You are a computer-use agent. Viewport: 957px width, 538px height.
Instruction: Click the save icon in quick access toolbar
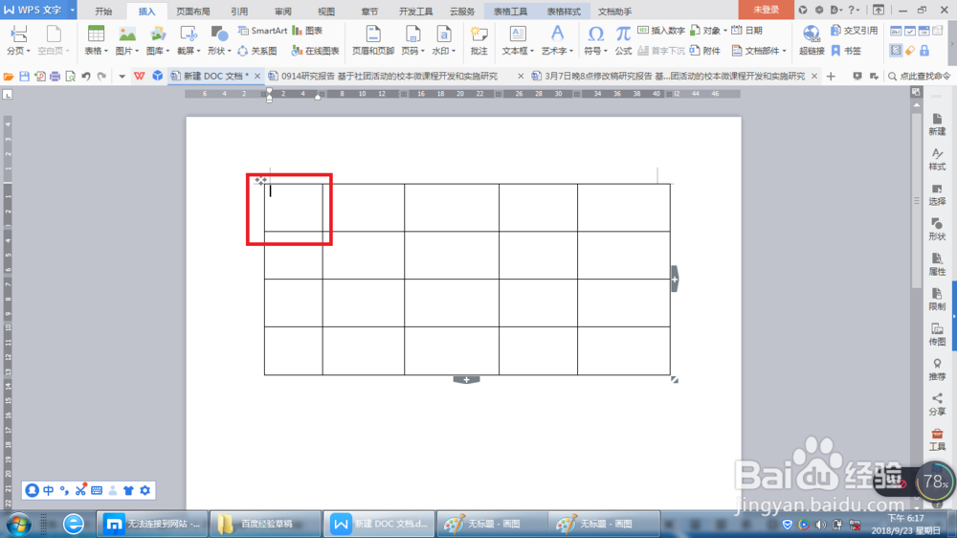click(x=25, y=77)
